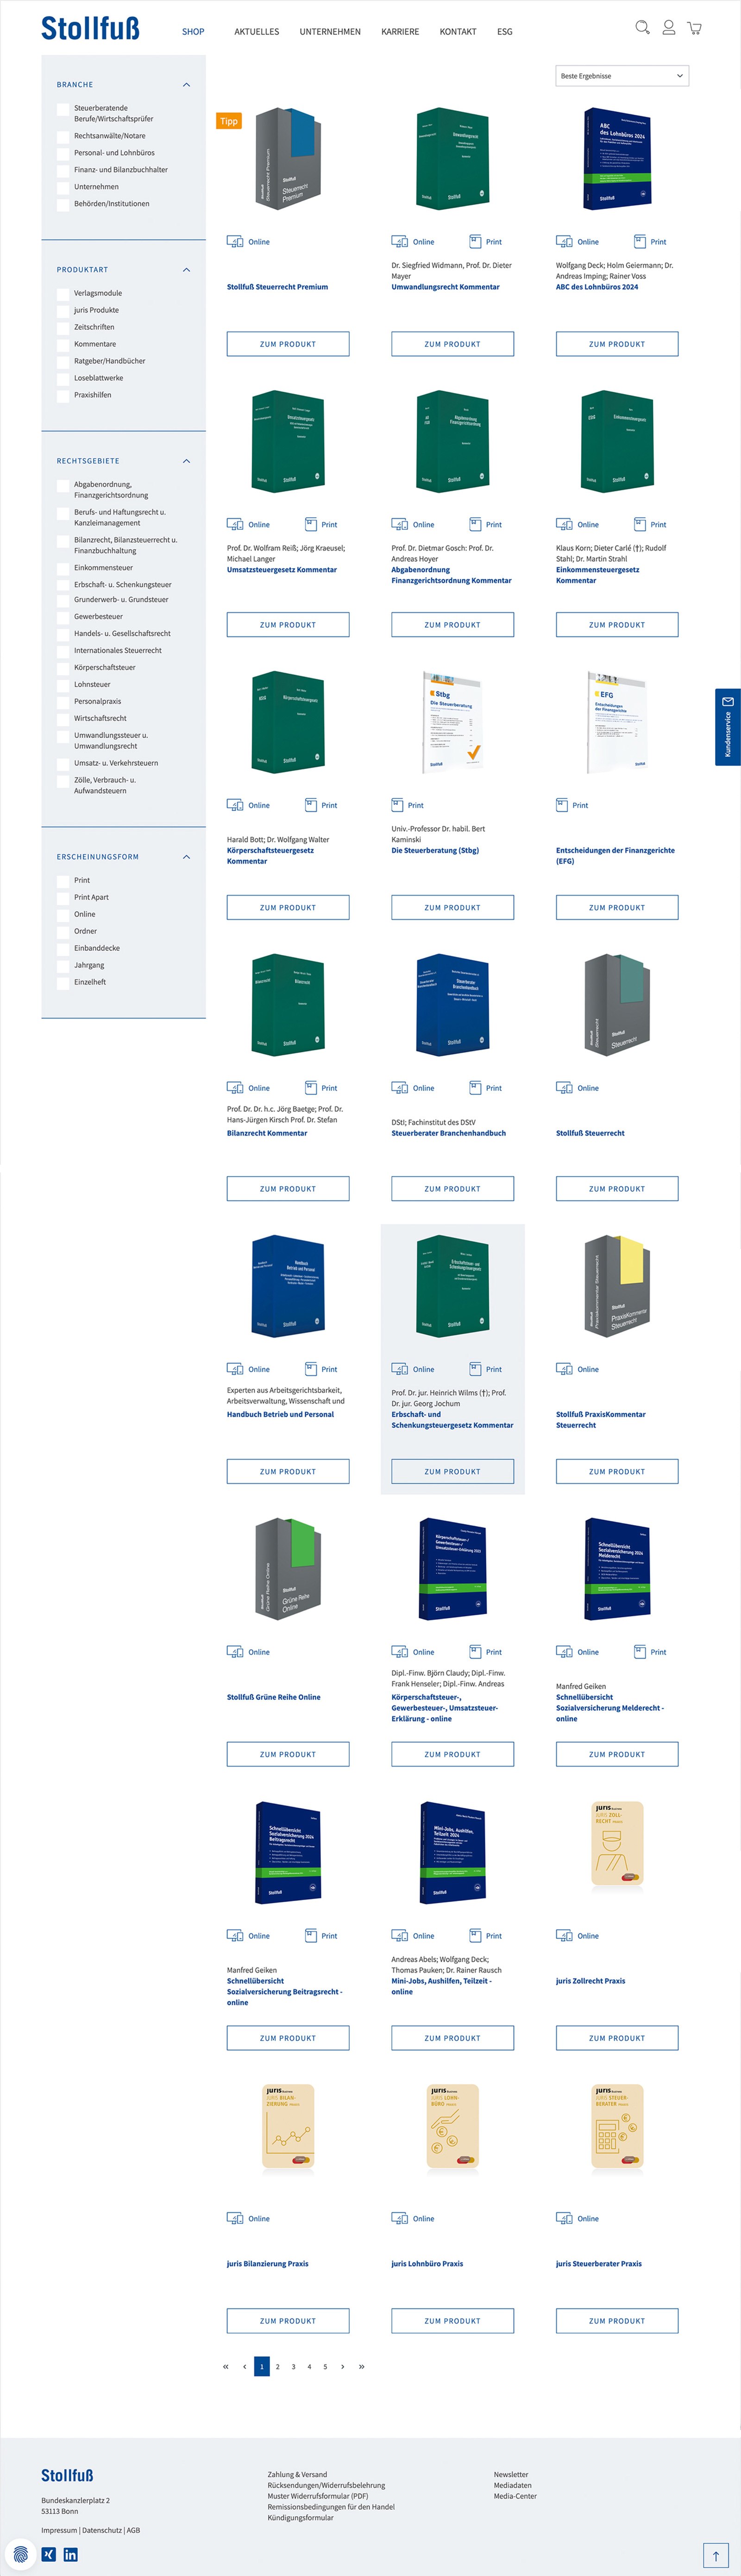Open the Shop menu item
The height and width of the screenshot is (2576, 741).
[193, 32]
